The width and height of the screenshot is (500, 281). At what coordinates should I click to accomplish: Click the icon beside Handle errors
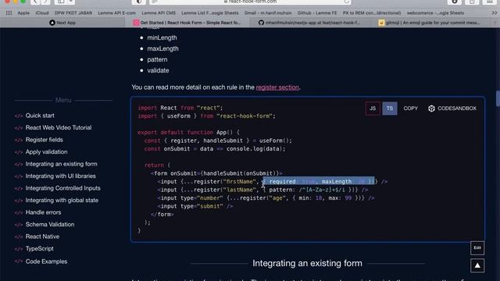[19, 212]
